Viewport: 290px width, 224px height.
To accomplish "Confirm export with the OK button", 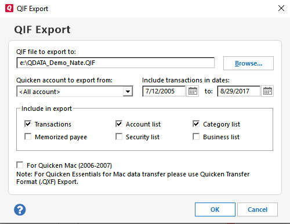I will point(215,209).
